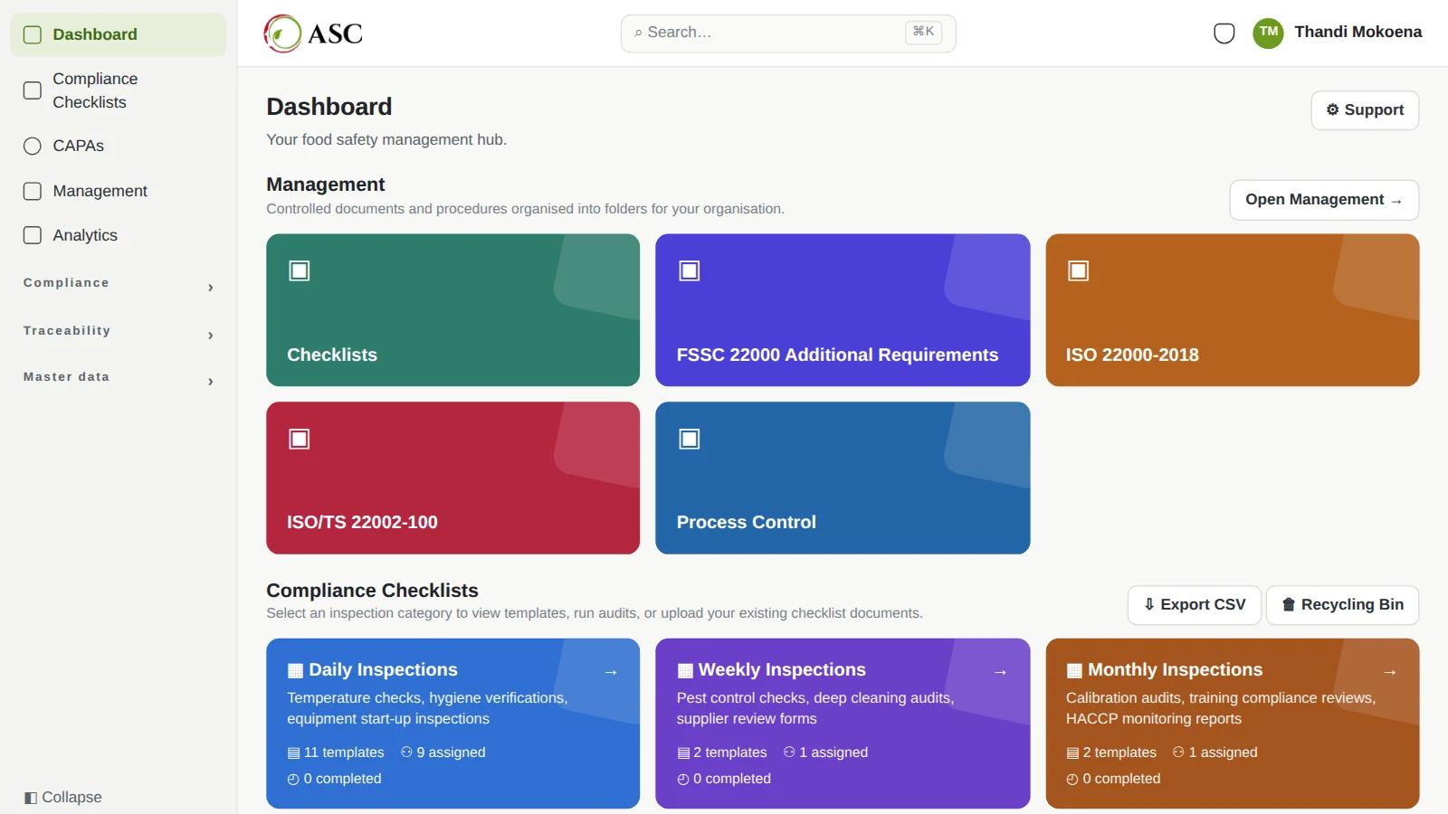Click the Monthly Inspections card title

point(1175,670)
